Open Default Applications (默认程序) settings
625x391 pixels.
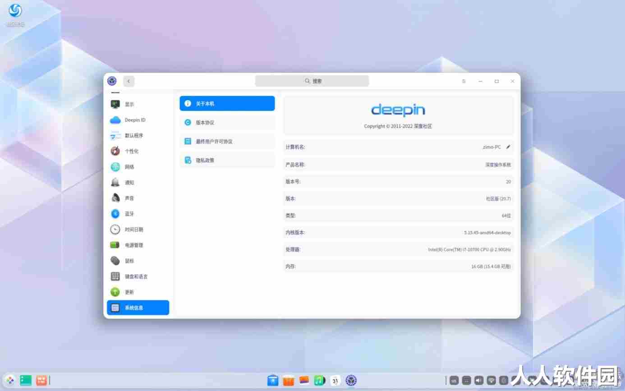coord(138,136)
